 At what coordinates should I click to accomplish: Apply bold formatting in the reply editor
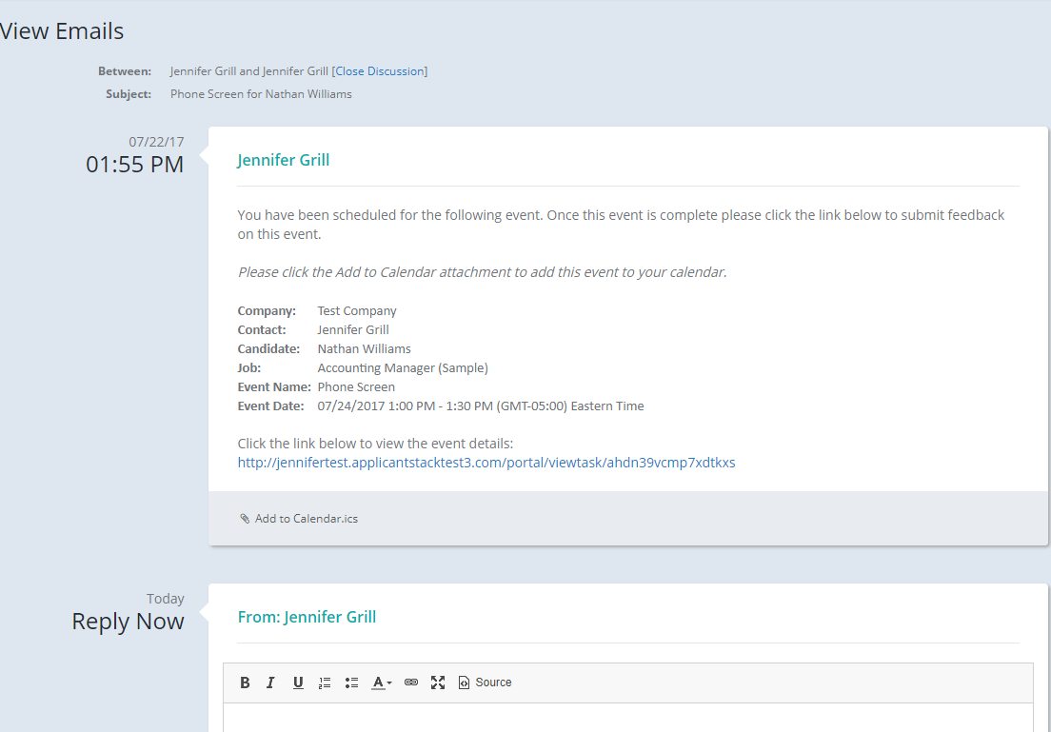(x=245, y=683)
